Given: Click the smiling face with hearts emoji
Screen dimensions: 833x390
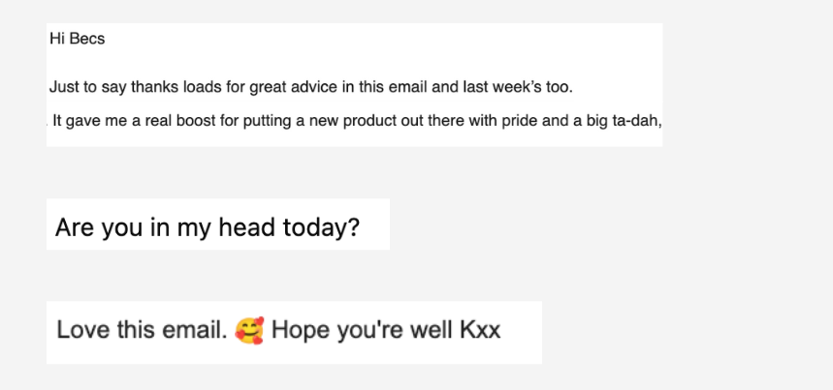Looking at the screenshot, I should tap(249, 329).
